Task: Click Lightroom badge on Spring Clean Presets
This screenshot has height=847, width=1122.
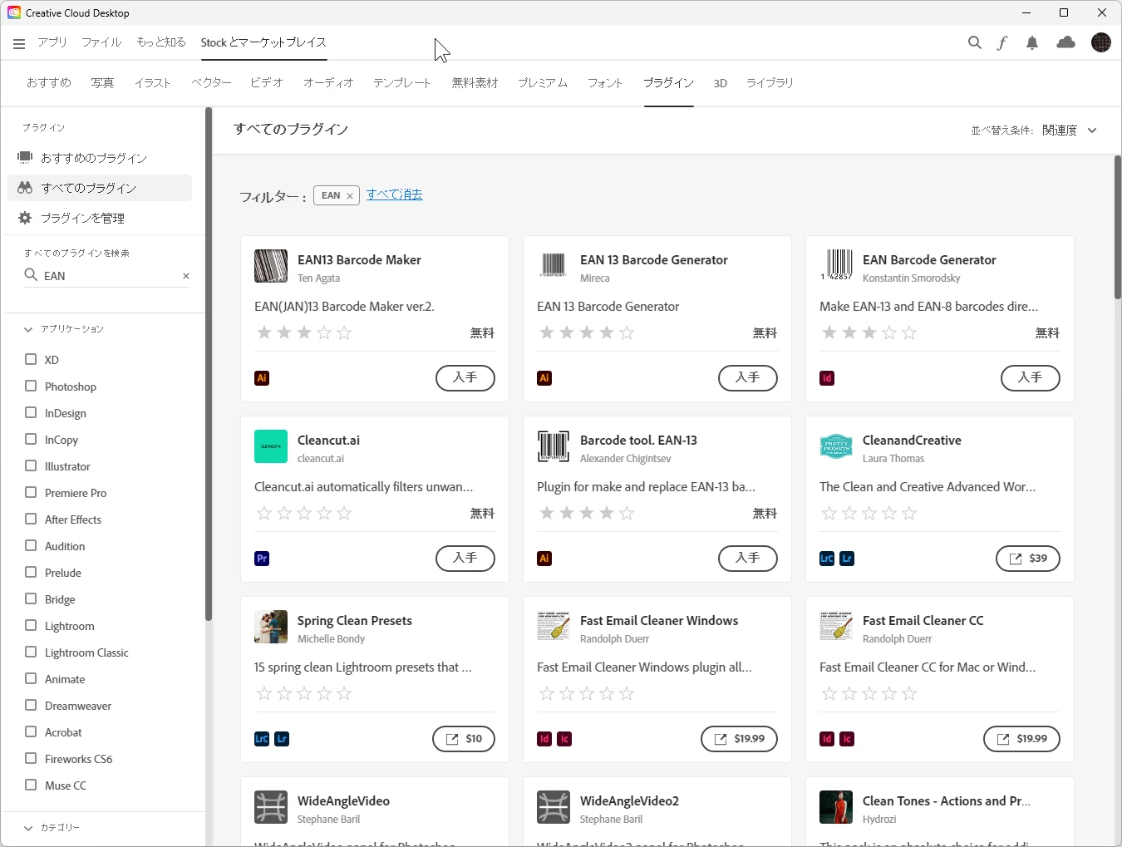Action: (282, 739)
